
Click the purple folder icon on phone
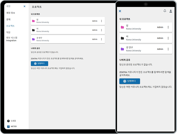tap(122, 49)
